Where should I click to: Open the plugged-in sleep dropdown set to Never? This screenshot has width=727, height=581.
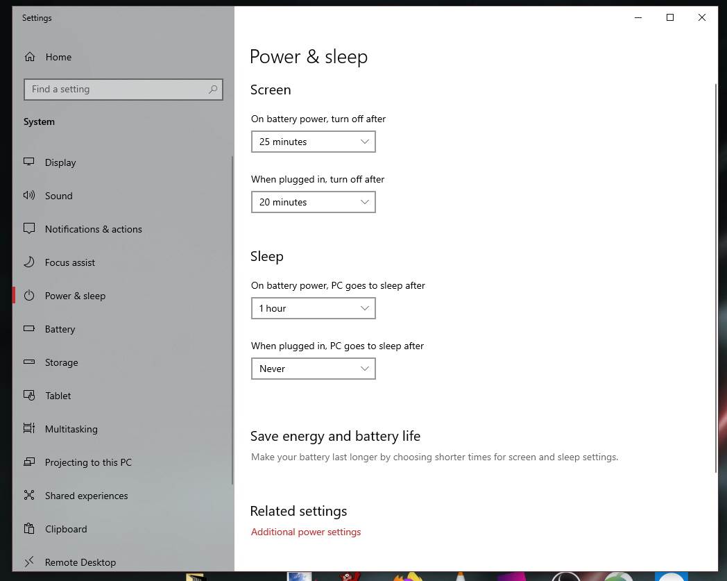coord(313,369)
